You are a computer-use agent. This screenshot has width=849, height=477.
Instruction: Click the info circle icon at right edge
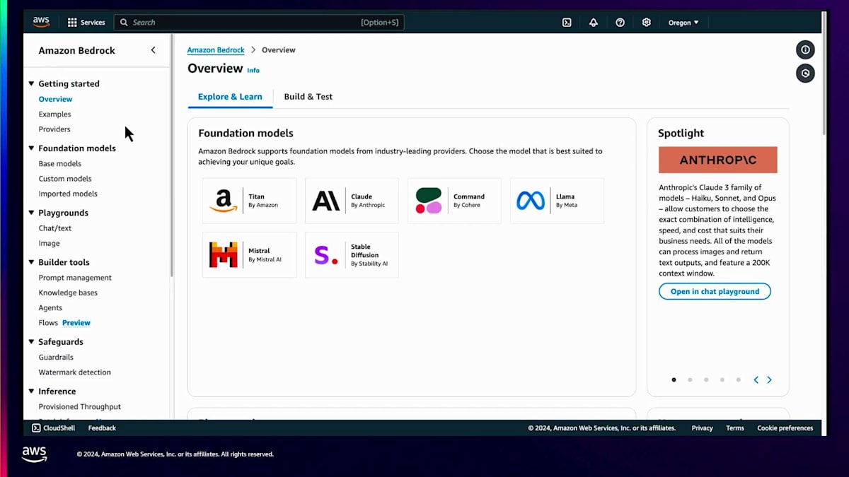tap(805, 49)
